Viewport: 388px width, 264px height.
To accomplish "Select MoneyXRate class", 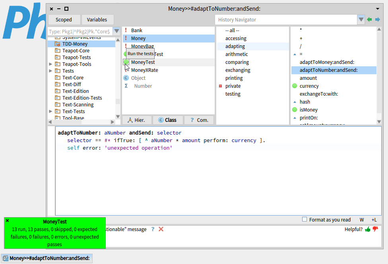I will (169, 70).
